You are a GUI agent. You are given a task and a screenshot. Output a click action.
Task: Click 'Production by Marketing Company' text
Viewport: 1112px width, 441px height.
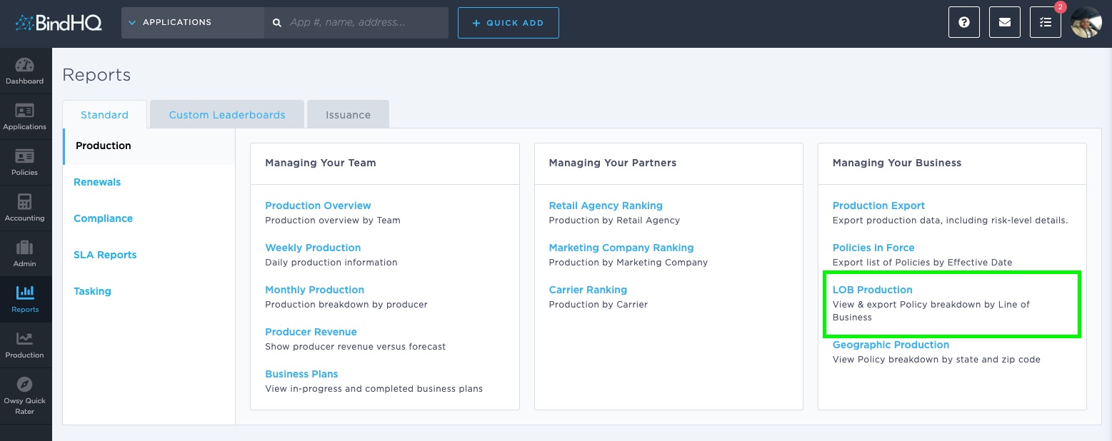click(628, 263)
